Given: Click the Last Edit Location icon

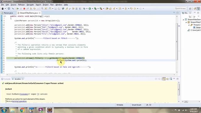Looking at the screenshot, I should pos(131,8).
